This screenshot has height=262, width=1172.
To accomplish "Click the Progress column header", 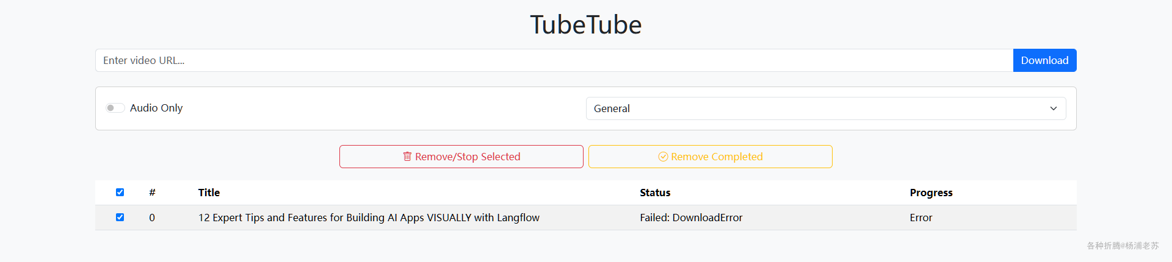I will coord(931,193).
